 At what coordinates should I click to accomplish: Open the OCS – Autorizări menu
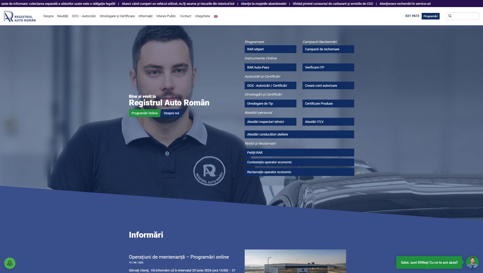84,16
